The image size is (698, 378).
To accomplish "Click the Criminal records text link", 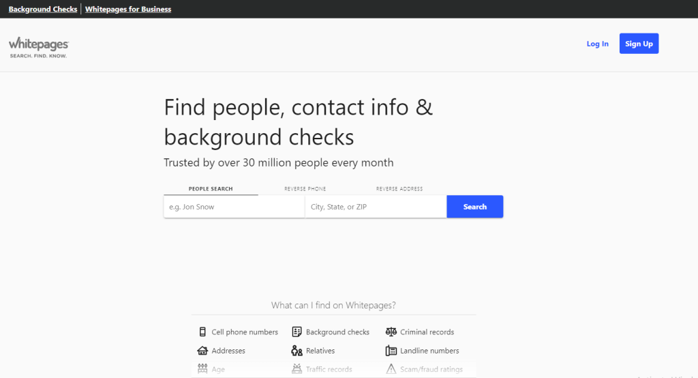I will coord(427,332).
